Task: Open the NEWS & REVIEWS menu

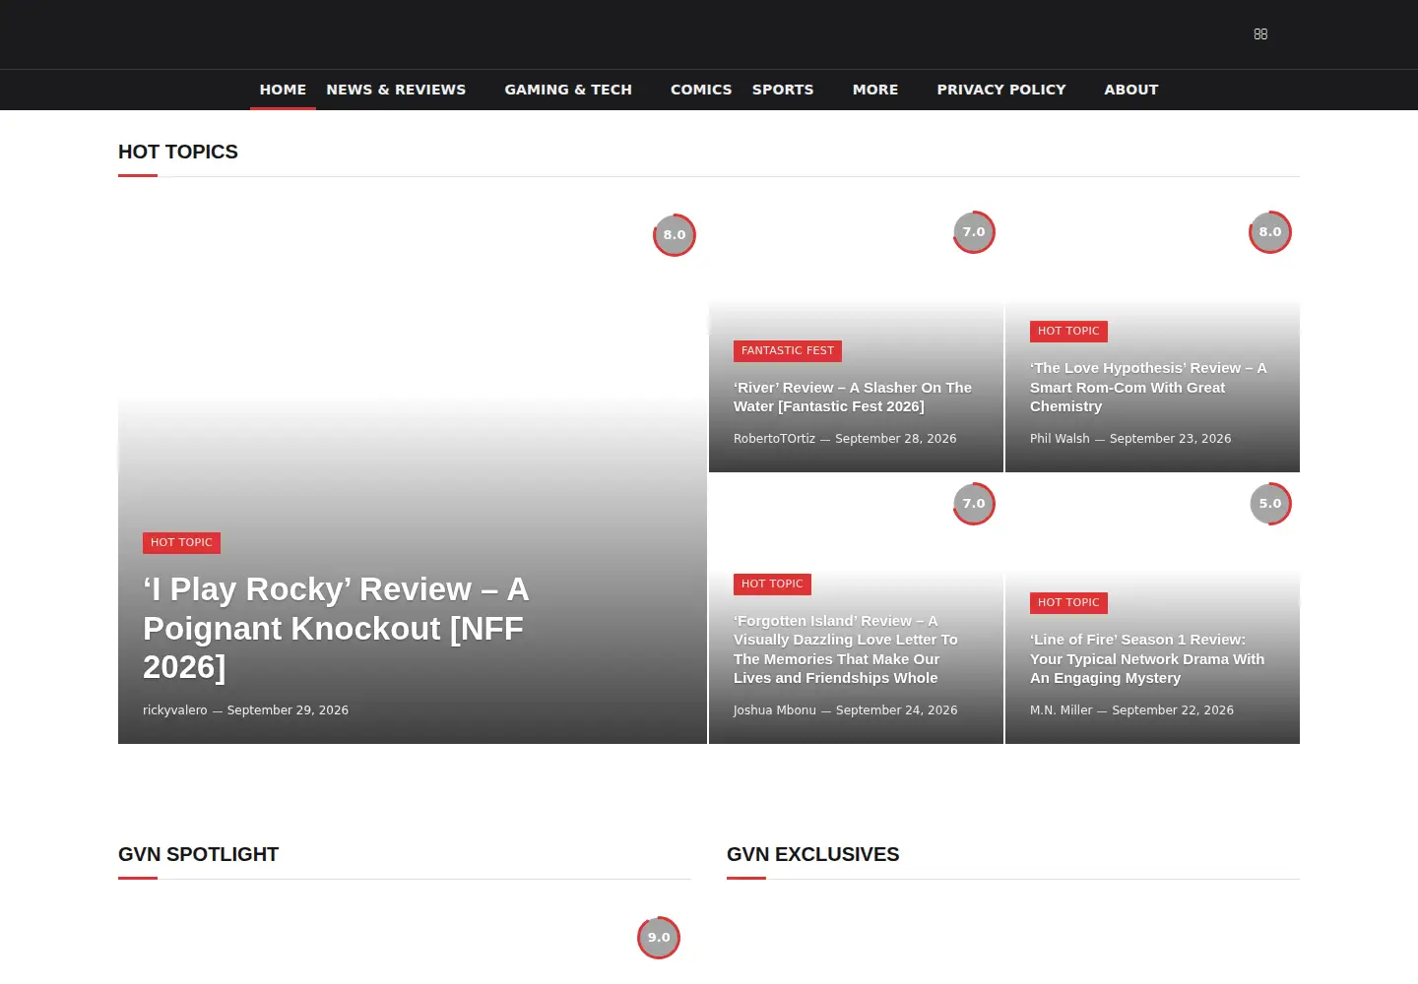Action: click(x=396, y=90)
